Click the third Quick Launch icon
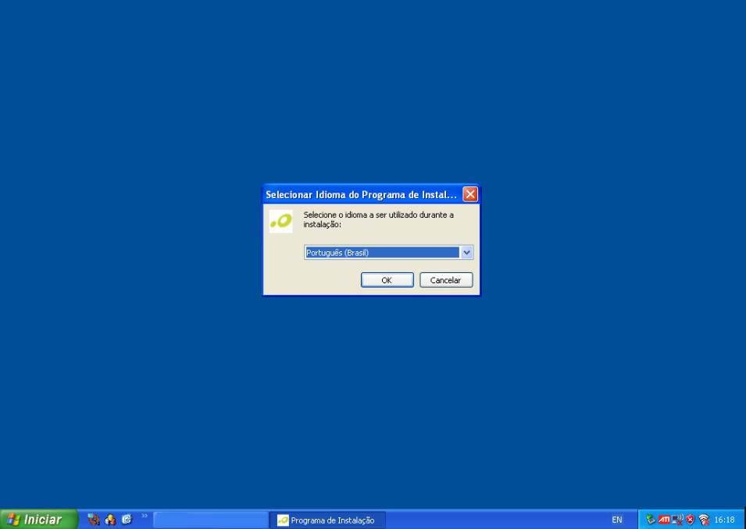746x529 pixels. [x=127, y=520]
